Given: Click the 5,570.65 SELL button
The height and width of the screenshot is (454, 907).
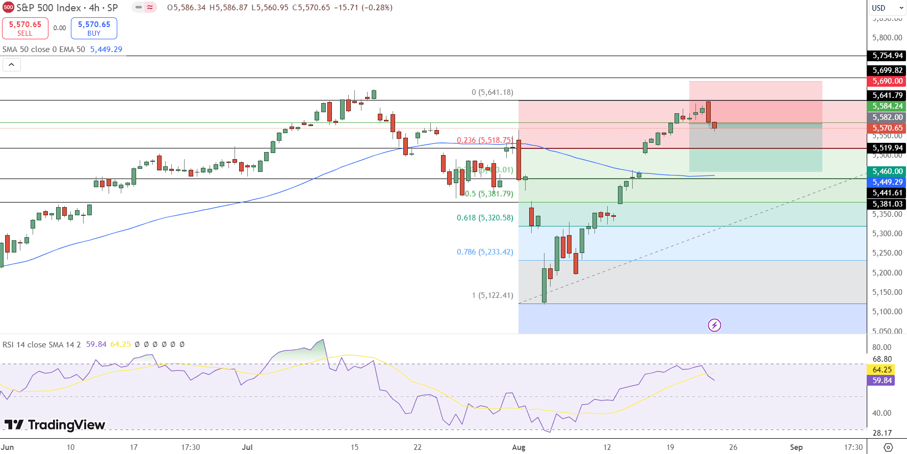Looking at the screenshot, I should (25, 28).
